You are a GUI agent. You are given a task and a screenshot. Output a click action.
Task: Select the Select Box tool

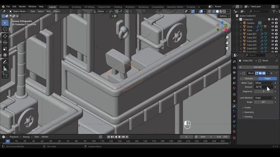tap(5, 23)
